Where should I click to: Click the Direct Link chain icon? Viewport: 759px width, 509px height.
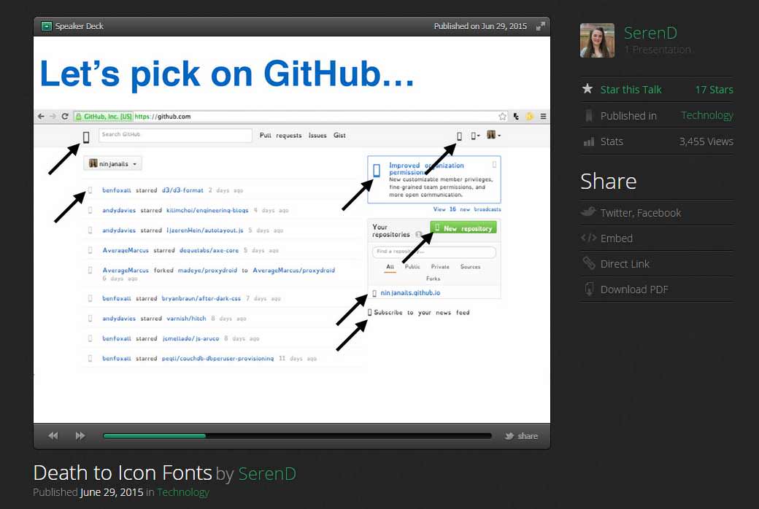pos(588,263)
